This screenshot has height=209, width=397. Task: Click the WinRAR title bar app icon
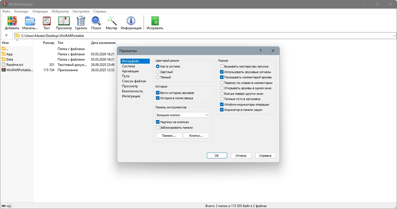[x=4, y=4]
